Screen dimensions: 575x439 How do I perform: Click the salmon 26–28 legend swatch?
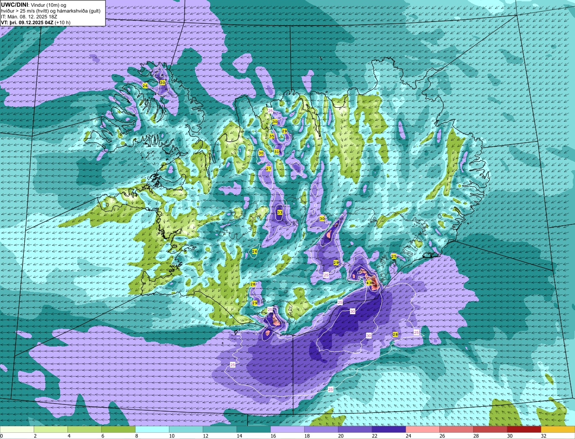[456, 430]
